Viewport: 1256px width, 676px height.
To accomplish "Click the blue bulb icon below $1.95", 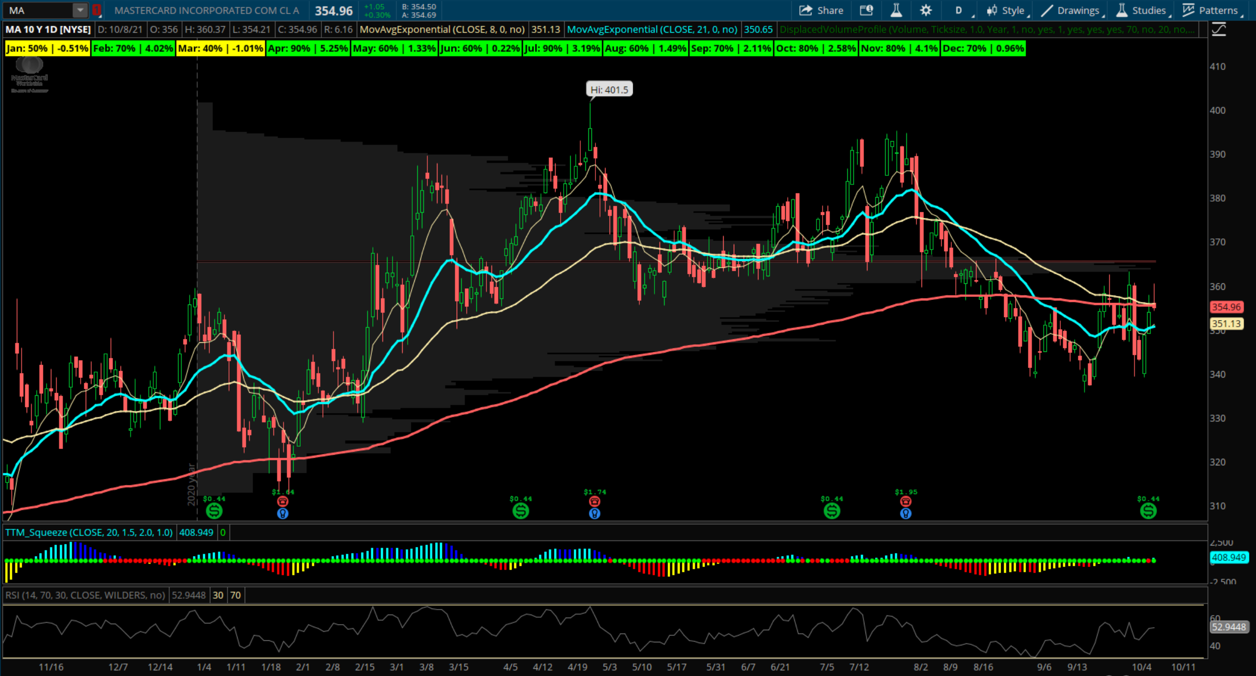I will point(906,514).
